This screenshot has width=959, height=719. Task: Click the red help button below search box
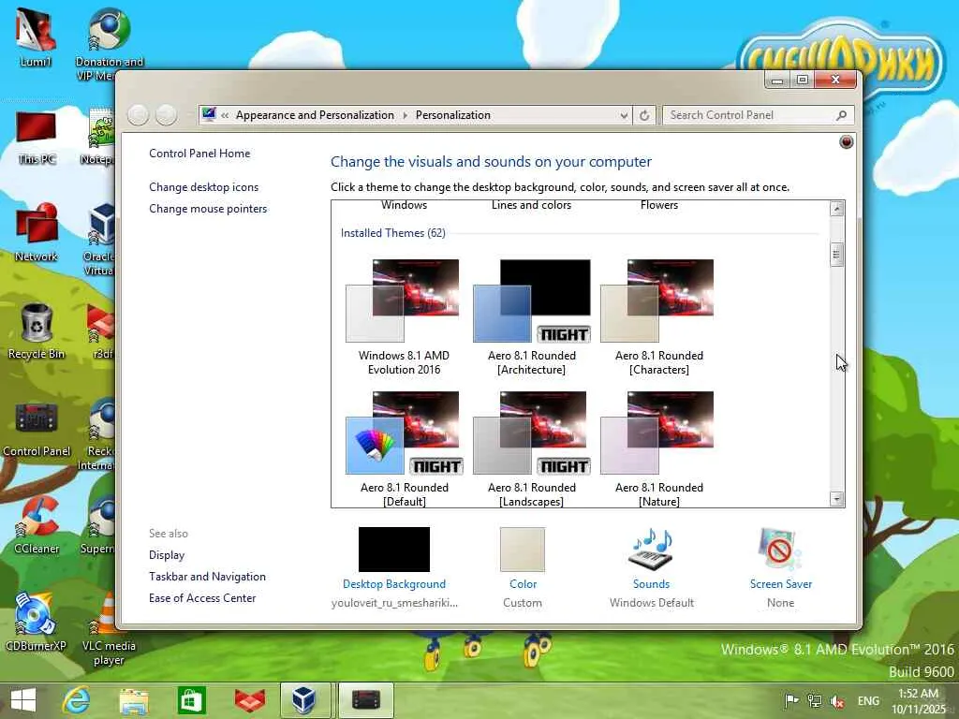tap(846, 142)
